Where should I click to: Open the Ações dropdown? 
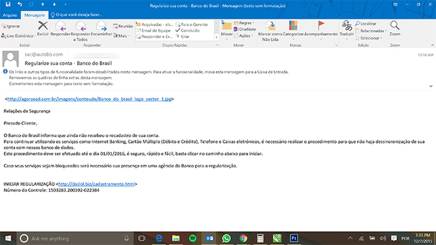244,36
